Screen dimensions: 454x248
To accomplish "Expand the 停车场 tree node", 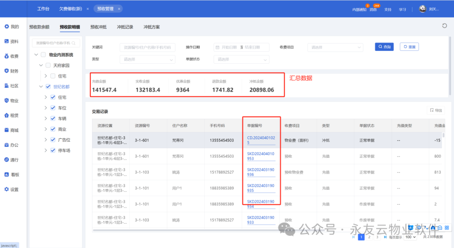I will click(45, 150).
